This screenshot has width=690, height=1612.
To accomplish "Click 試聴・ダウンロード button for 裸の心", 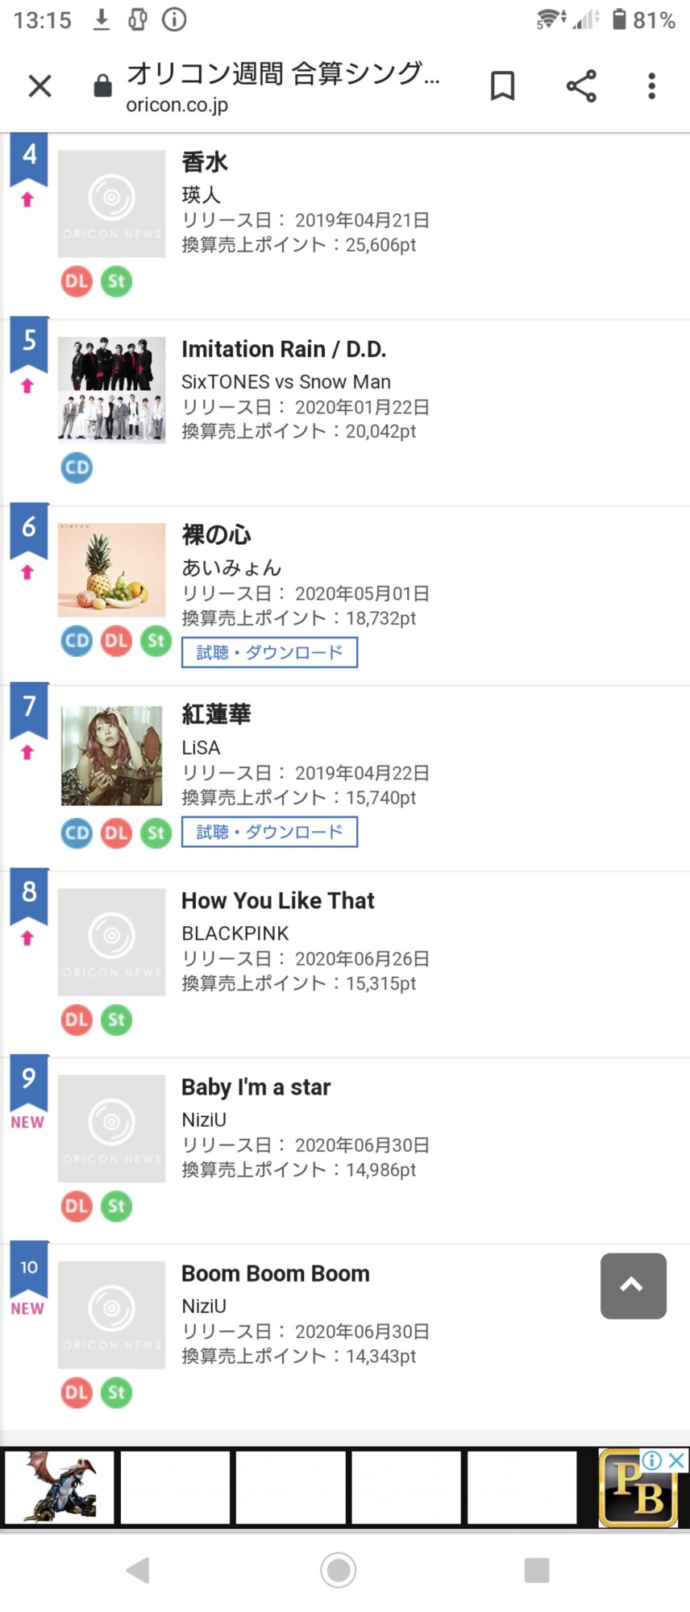I will (x=269, y=652).
